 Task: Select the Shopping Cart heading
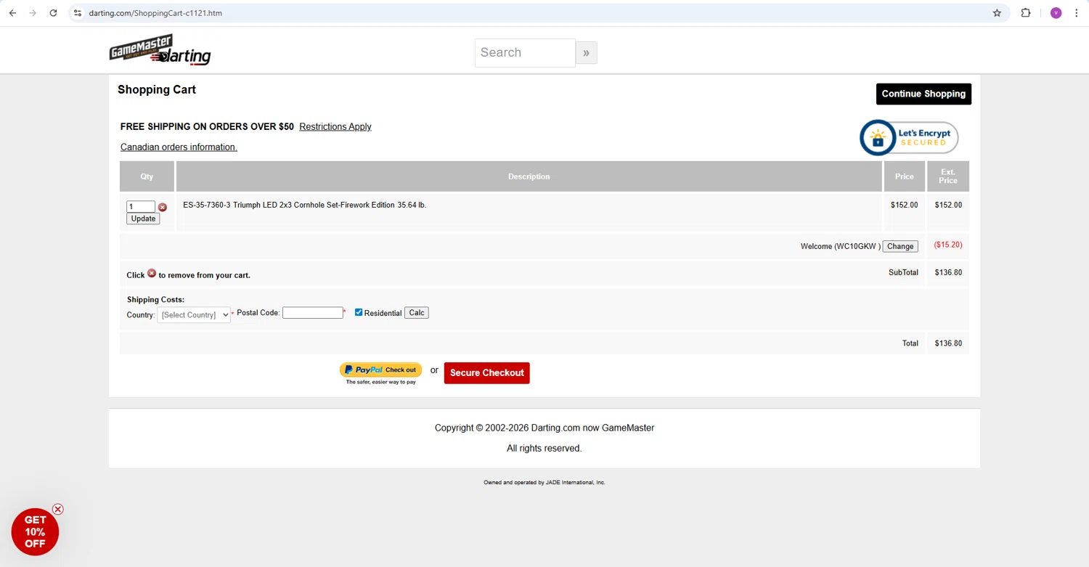pyautogui.click(x=157, y=89)
